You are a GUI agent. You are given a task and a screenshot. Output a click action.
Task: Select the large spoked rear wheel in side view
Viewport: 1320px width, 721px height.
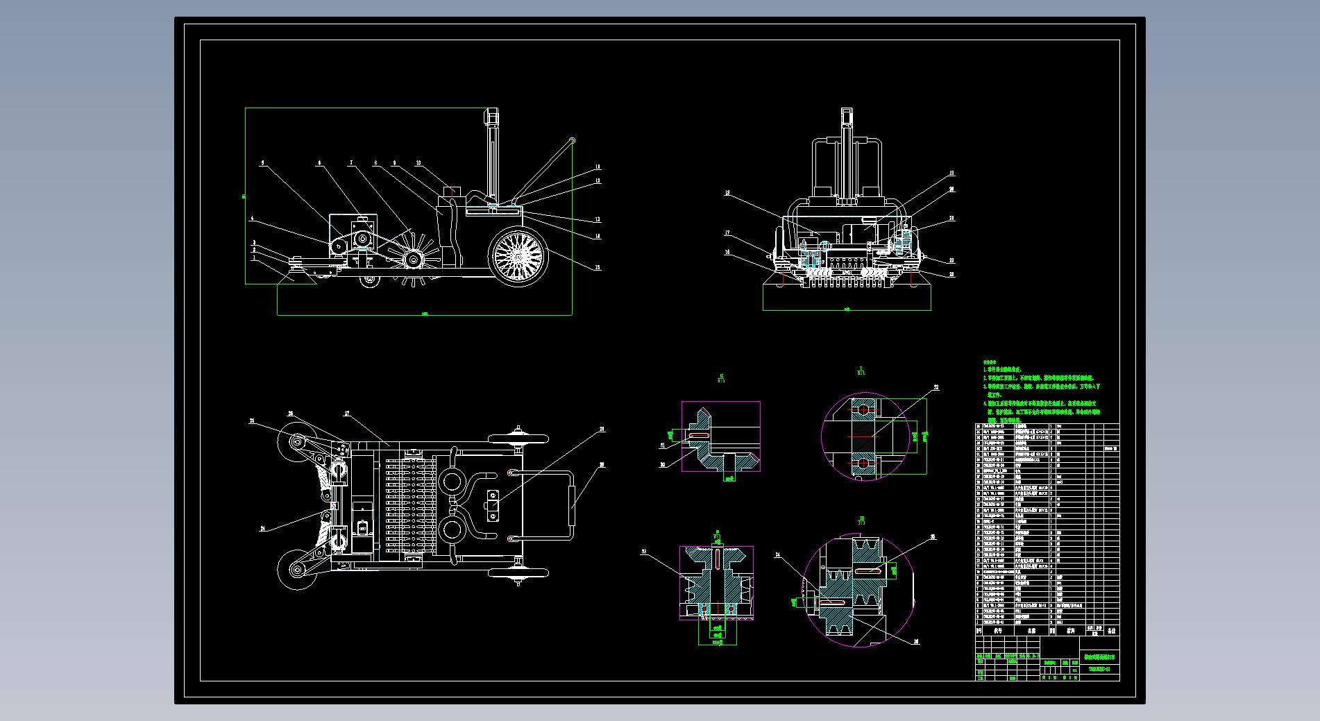point(518,255)
